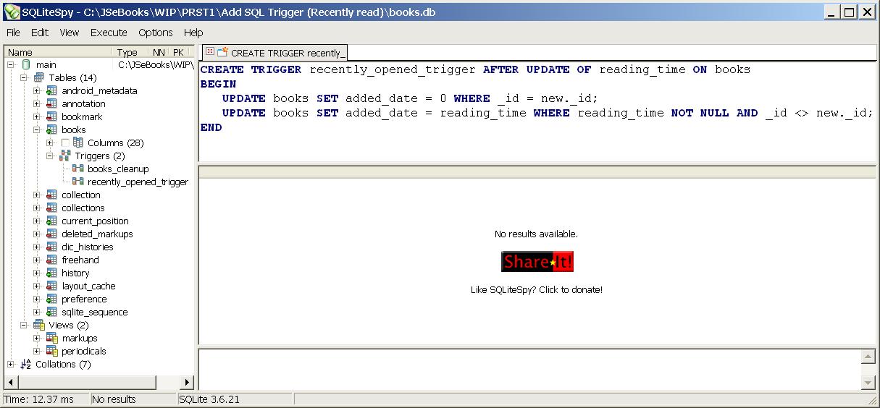Click the tree's horizontal scrollbar left arrow
The width and height of the screenshot is (880, 408).
tap(11, 382)
